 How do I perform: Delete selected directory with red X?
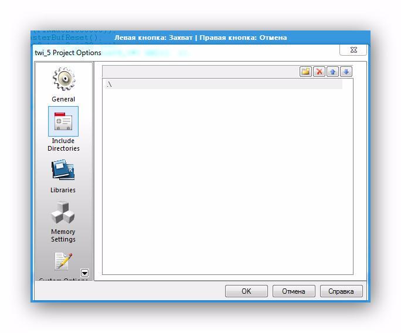click(319, 72)
